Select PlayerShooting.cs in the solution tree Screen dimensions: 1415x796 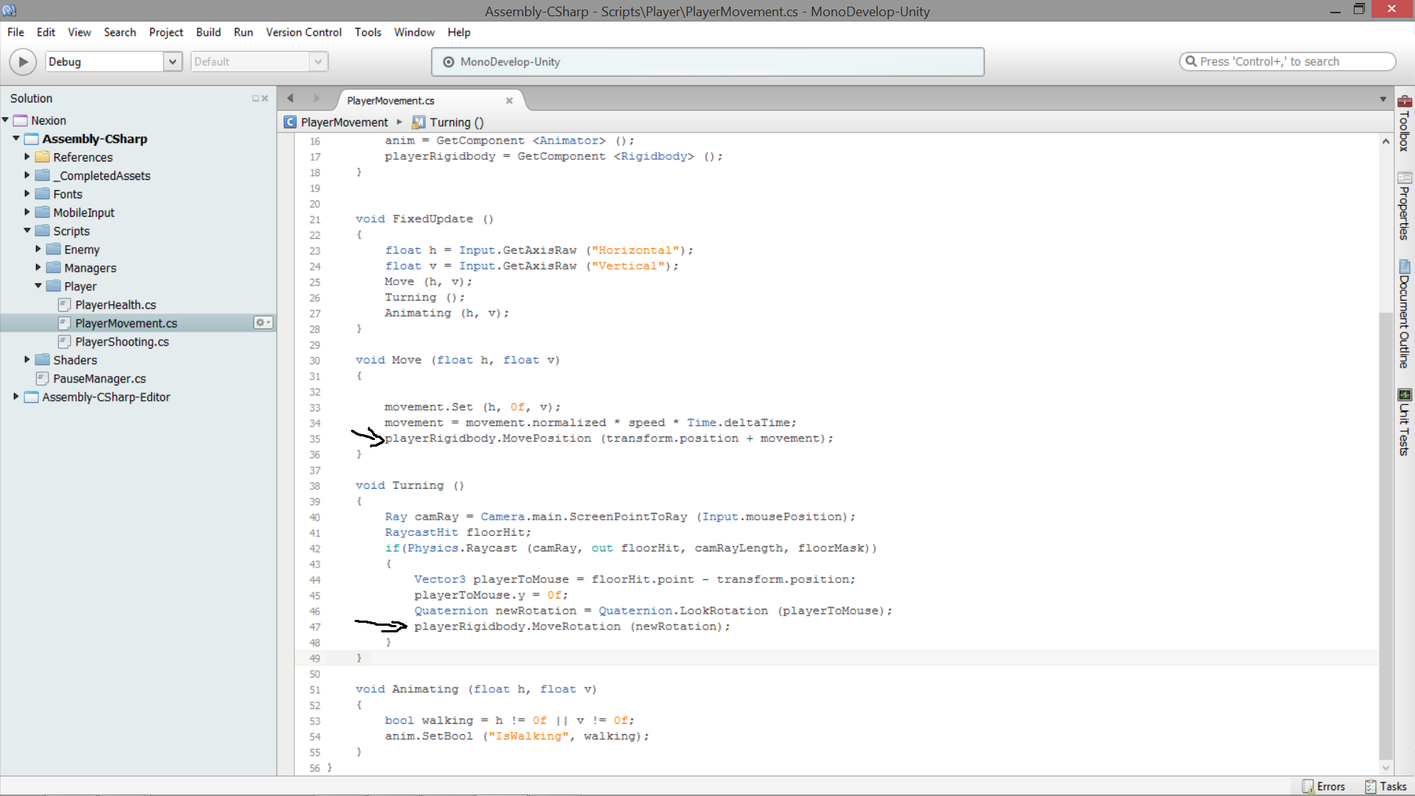pos(122,342)
